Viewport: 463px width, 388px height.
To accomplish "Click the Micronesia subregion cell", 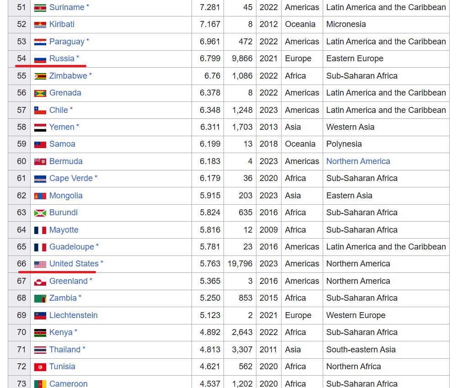I will pos(386,25).
